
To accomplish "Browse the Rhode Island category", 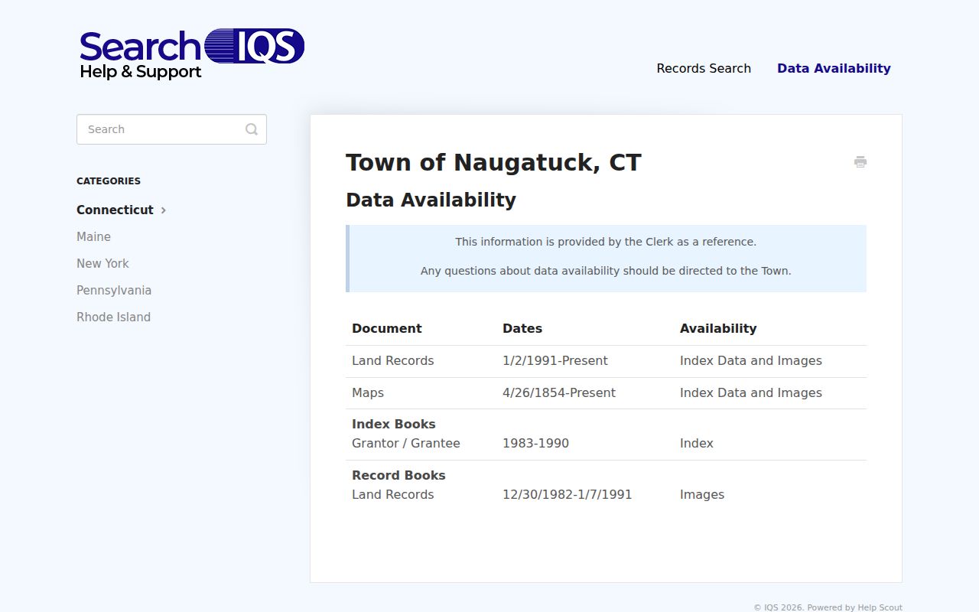I will (113, 317).
